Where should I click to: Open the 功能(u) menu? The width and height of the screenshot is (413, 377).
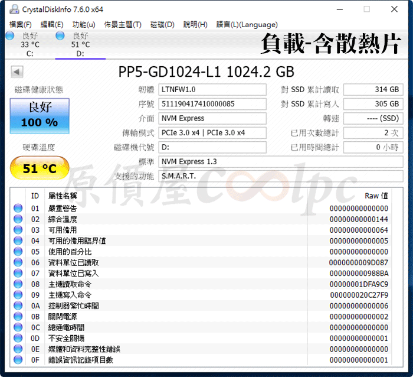[84, 25]
